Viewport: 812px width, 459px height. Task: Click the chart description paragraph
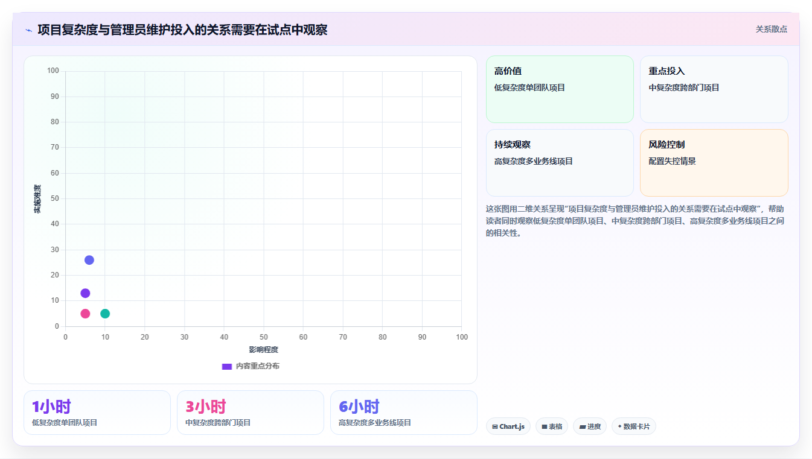pos(636,221)
